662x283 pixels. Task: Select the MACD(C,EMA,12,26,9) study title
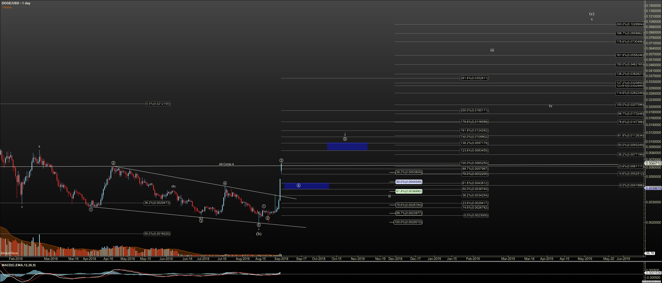tap(19, 265)
